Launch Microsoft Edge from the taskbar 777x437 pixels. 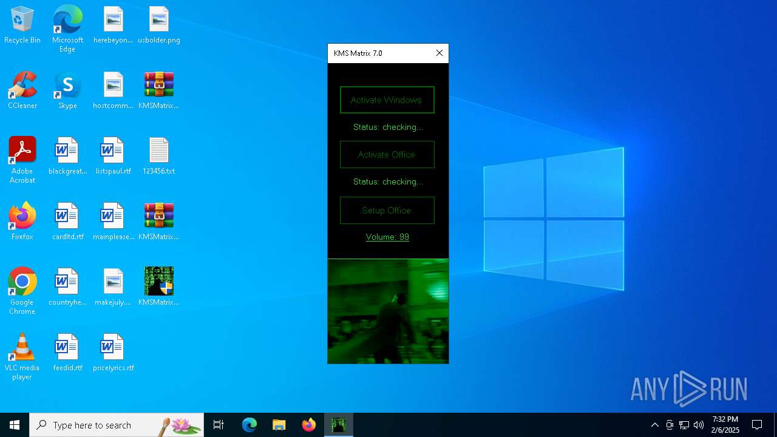249,425
